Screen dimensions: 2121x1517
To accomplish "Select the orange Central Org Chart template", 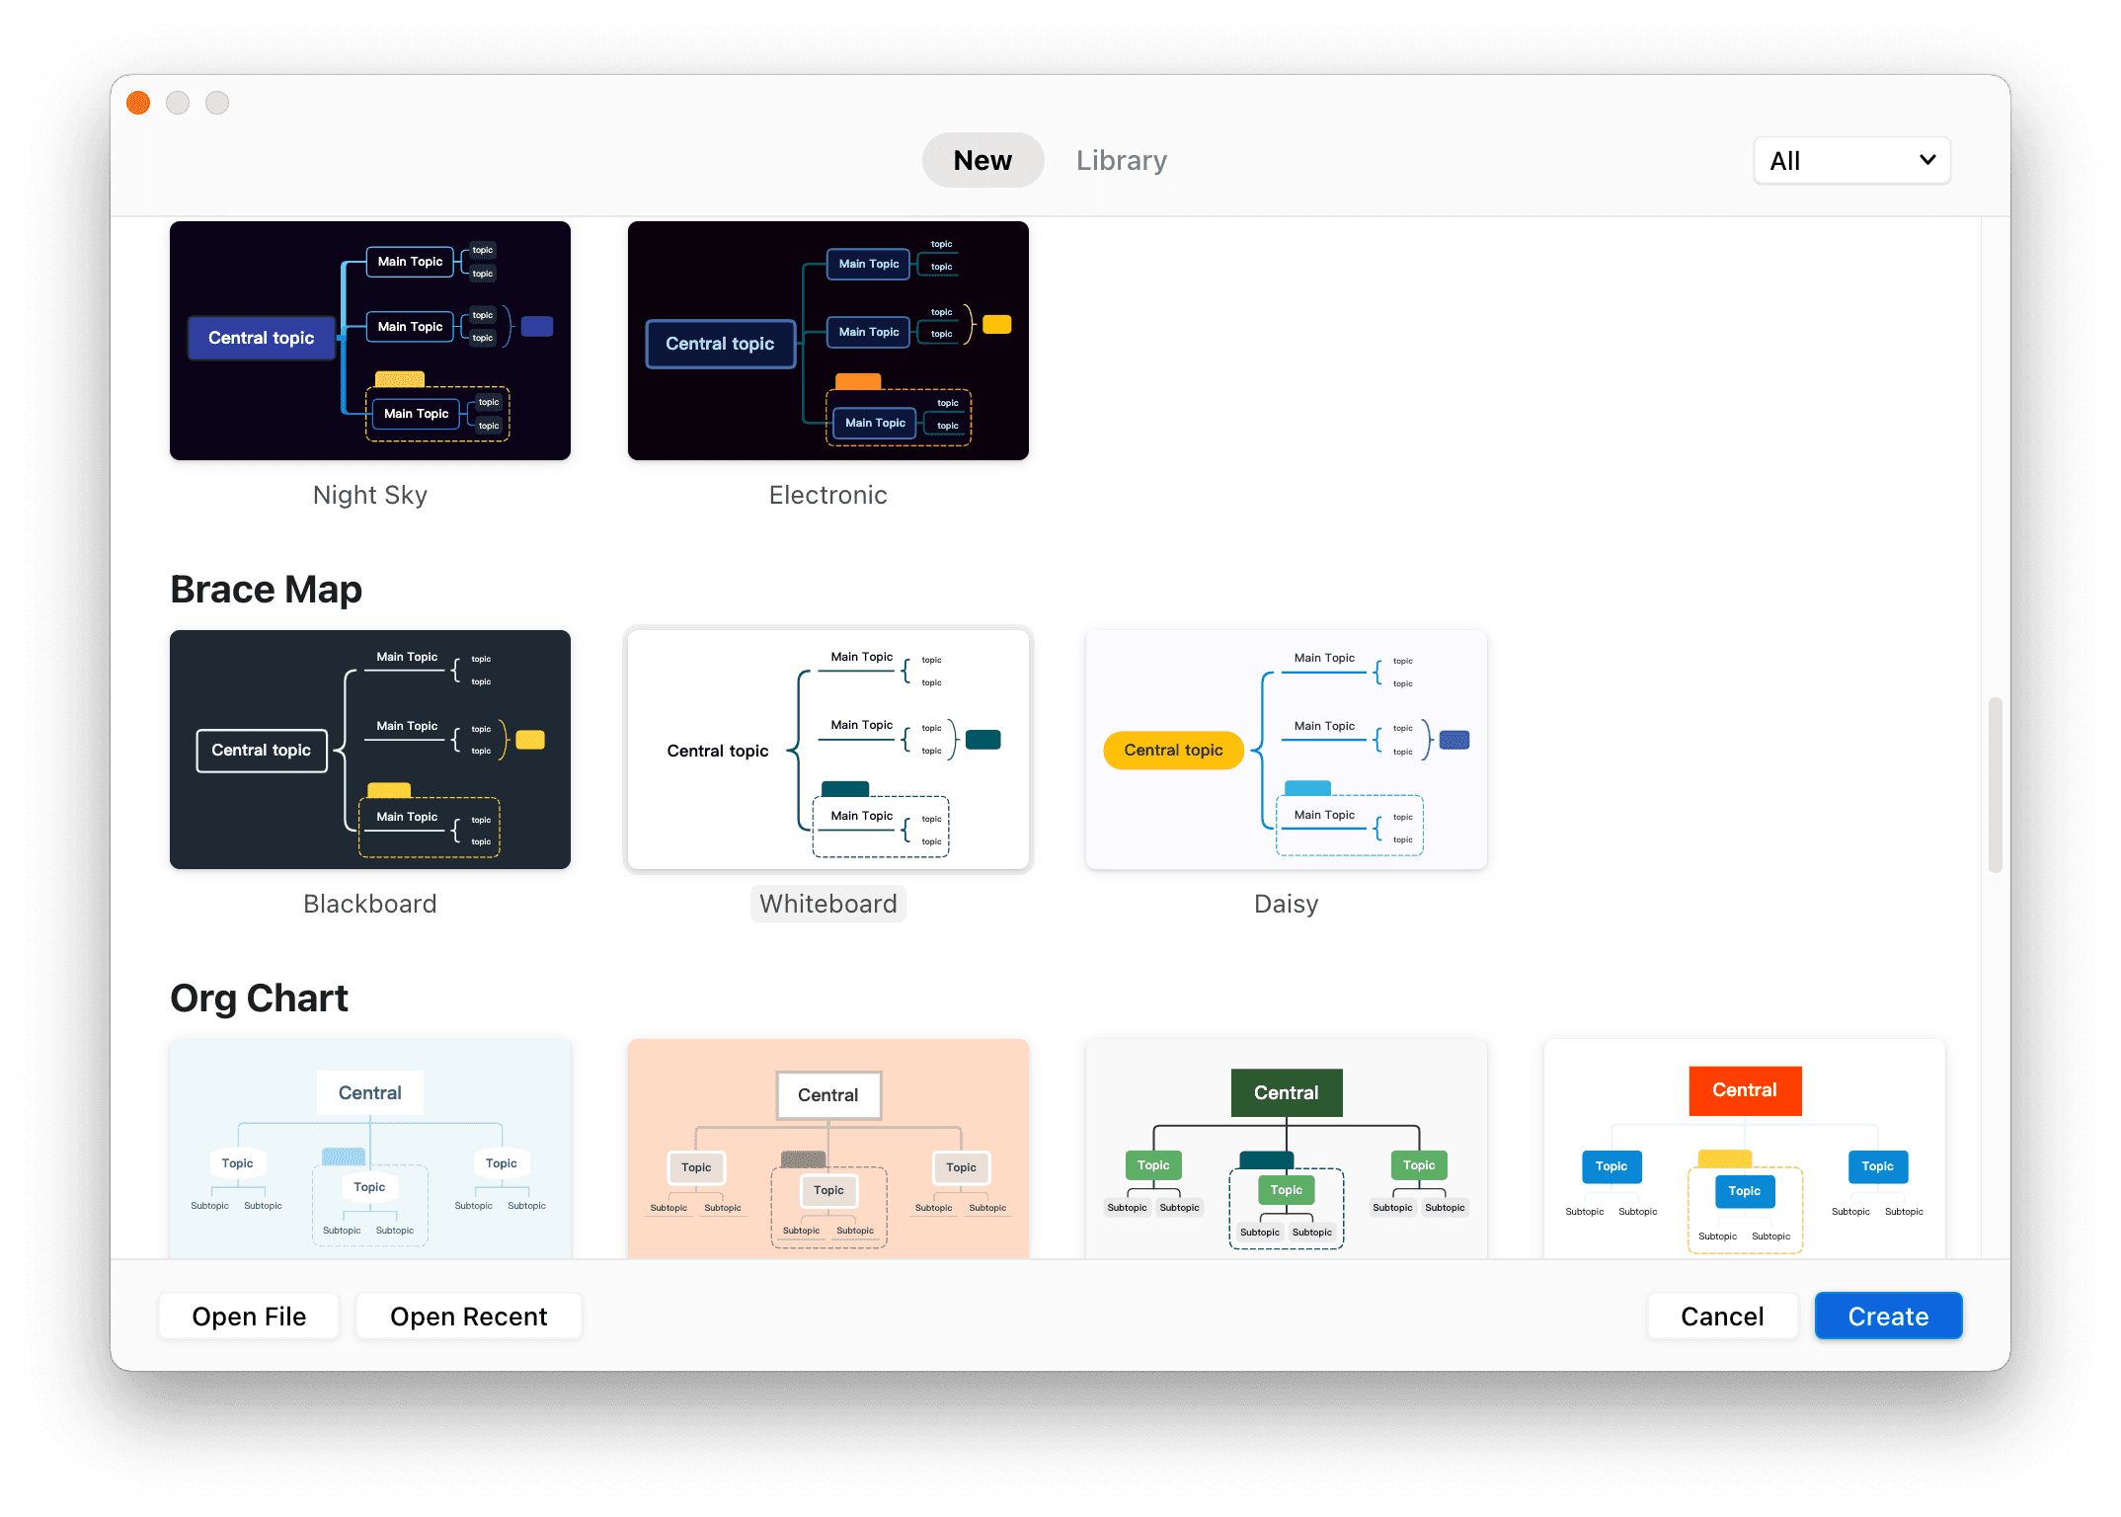I will point(1745,1149).
